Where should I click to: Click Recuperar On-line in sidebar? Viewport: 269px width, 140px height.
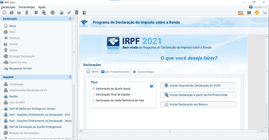20,69
